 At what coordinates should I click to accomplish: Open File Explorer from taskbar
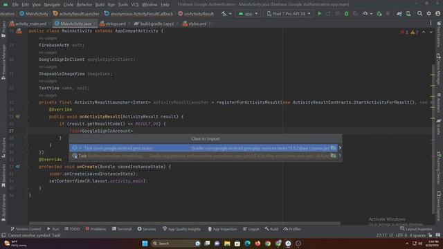coord(227,243)
